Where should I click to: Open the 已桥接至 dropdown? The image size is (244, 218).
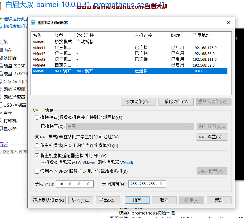(130, 126)
